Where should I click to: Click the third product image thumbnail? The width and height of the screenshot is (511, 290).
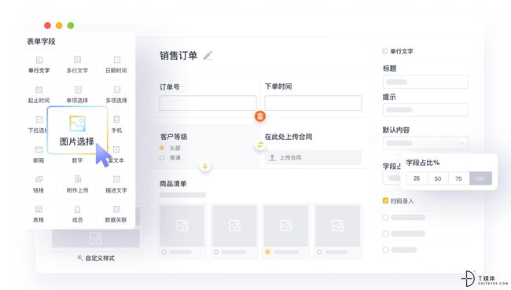[286, 226]
